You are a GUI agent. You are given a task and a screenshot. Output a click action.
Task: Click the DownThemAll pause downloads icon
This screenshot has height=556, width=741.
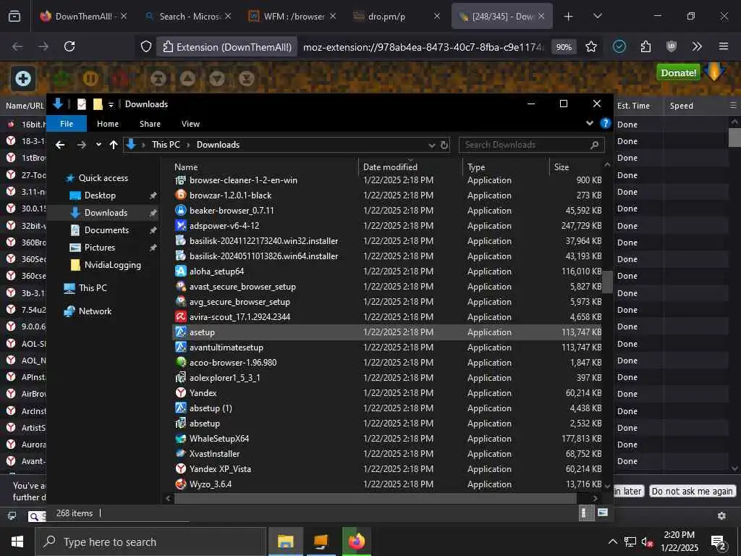(x=90, y=78)
